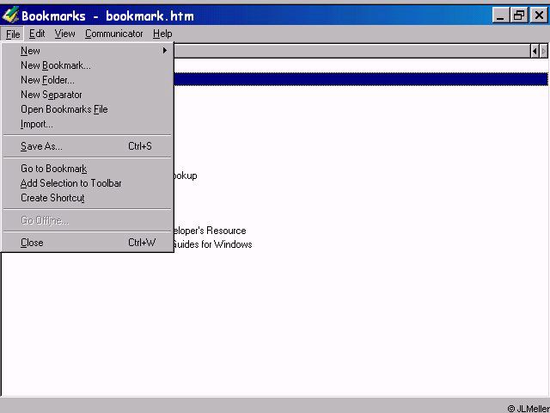Choose New Folder... menu entry
This screenshot has height=413, width=550.
[x=88, y=80]
